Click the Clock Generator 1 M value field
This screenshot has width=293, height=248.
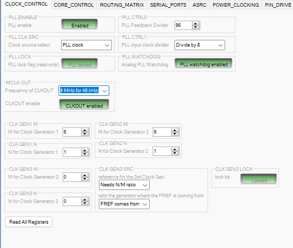(x=72, y=132)
